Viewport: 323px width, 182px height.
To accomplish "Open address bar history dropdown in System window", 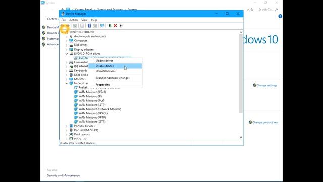I will pyautogui.click(x=248, y=10).
